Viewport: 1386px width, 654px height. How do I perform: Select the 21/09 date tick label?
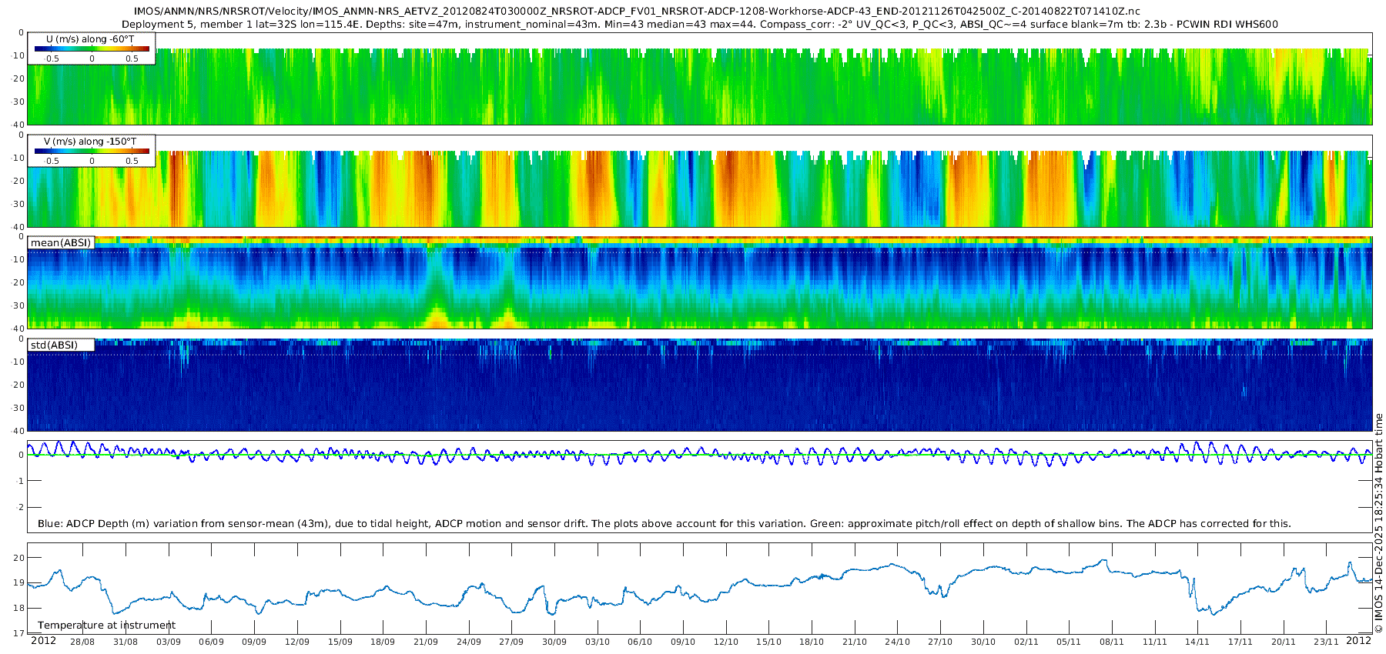pos(425,642)
